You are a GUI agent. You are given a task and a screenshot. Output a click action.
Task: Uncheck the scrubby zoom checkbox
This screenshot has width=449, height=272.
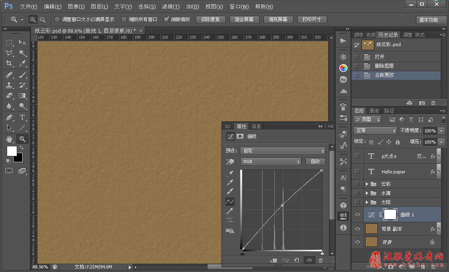pyautogui.click(x=166, y=19)
